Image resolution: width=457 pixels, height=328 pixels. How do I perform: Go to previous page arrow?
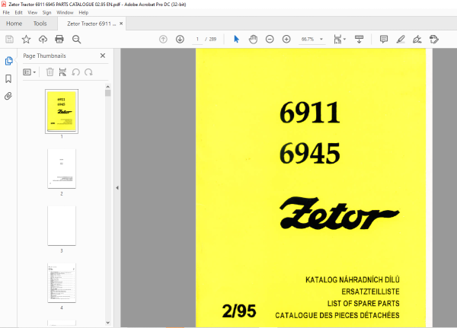click(x=163, y=39)
